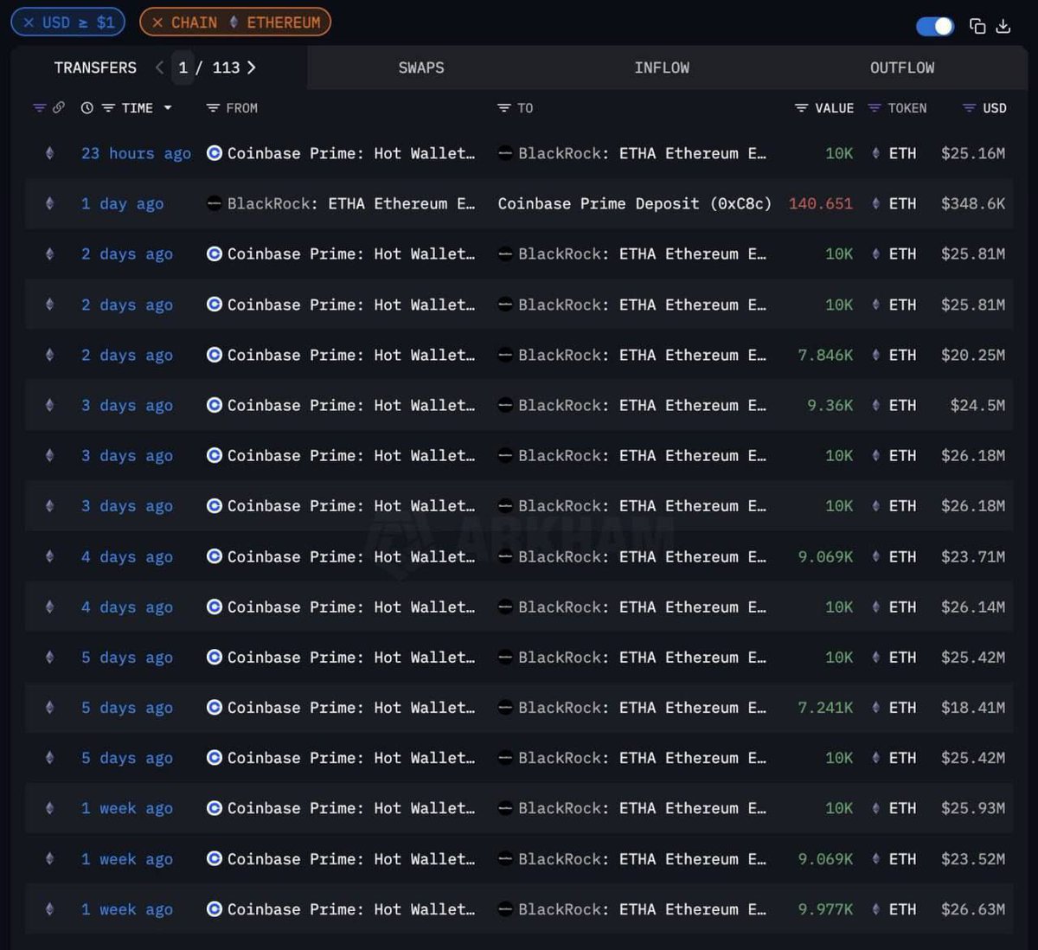The height and width of the screenshot is (950, 1038).
Task: Click the download icon at top right
Action: (x=1003, y=26)
